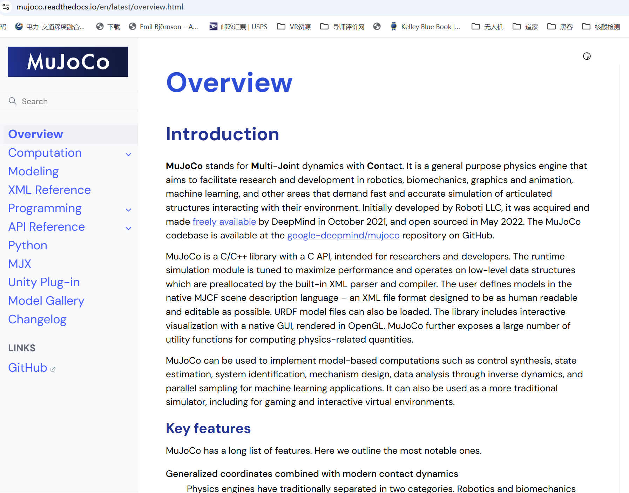Click the Key features heading
The height and width of the screenshot is (493, 629).
208,428
